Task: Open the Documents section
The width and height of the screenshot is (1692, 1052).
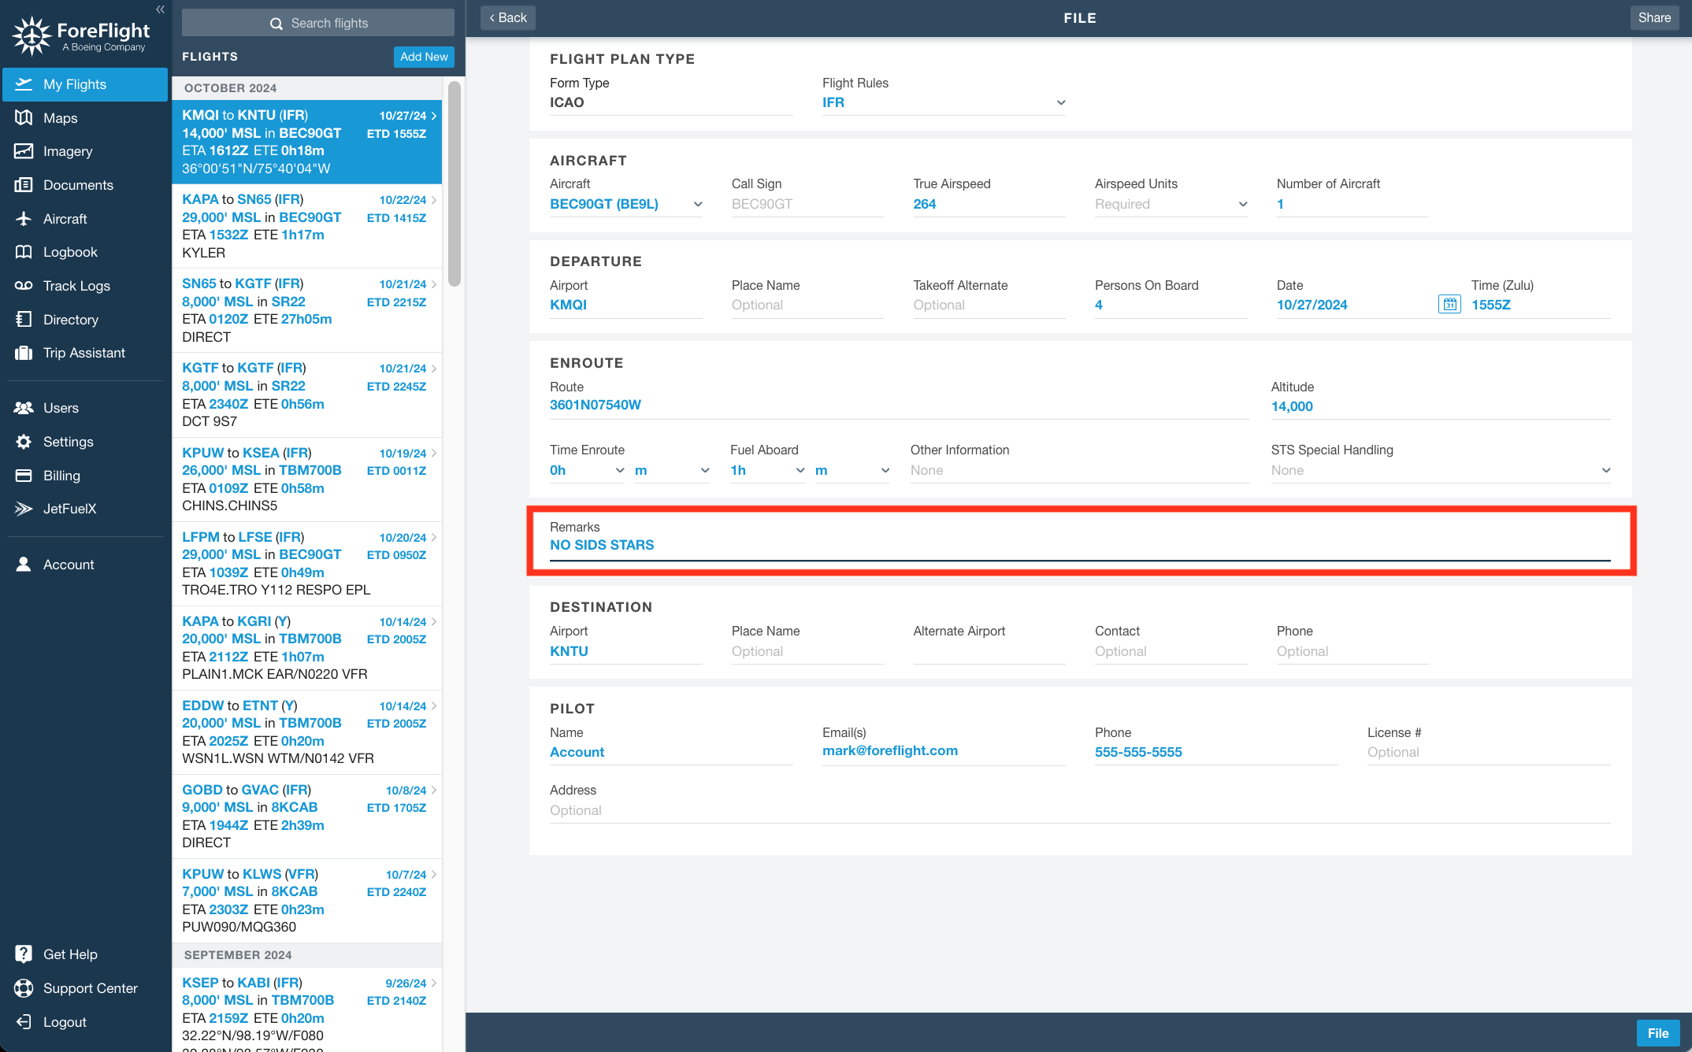Action: pyautogui.click(x=78, y=185)
